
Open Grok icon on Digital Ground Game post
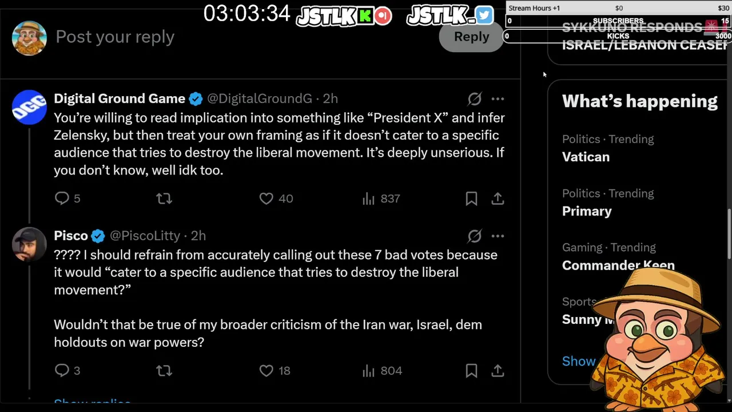pos(475,99)
